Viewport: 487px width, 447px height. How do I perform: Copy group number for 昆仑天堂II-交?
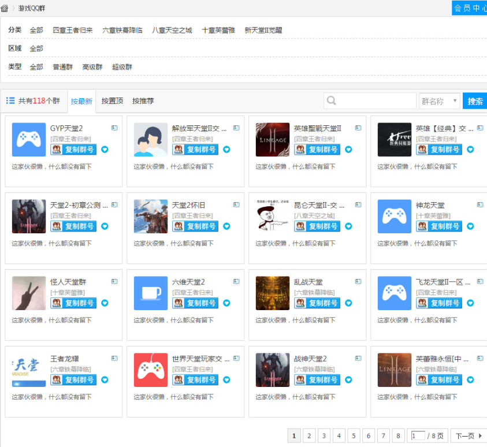(317, 226)
